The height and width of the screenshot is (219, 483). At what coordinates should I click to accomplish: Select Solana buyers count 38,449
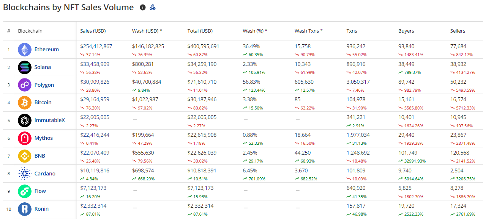pos(406,64)
